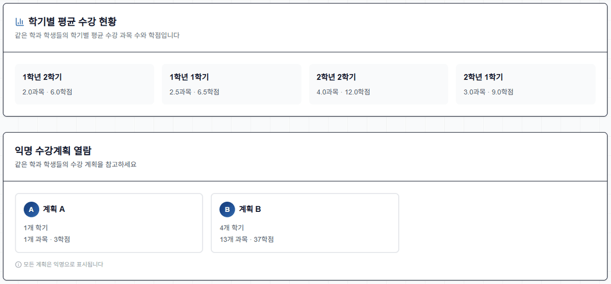Click the info icon near the anonymity notice
611x284 pixels.
click(x=18, y=264)
